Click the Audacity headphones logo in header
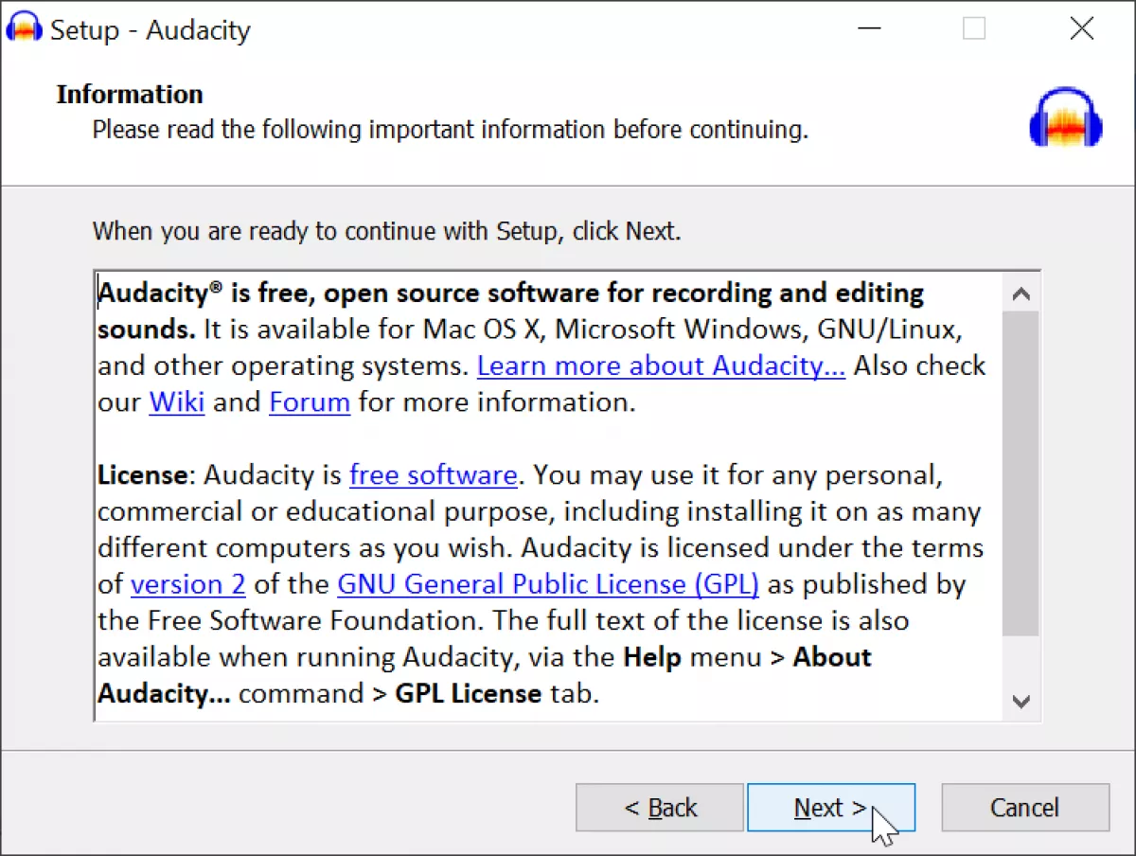 click(1066, 117)
